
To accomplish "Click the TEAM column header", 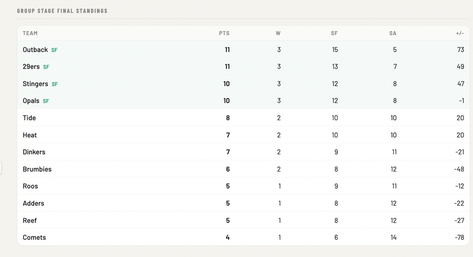I will pyautogui.click(x=30, y=34).
